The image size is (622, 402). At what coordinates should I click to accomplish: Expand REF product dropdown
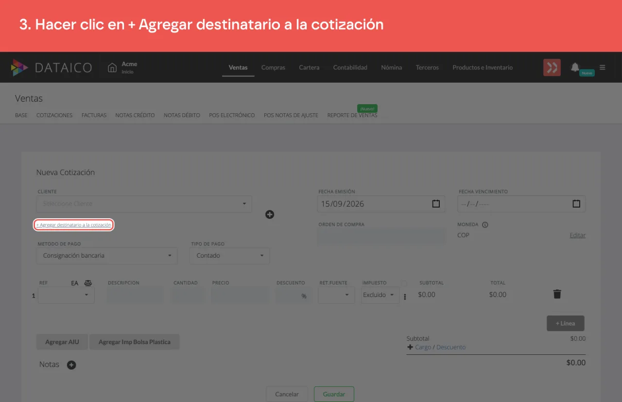[x=66, y=295]
